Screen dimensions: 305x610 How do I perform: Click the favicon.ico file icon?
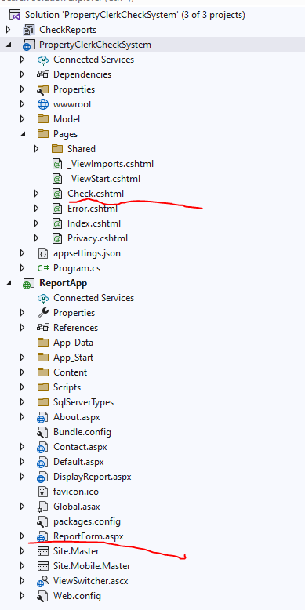click(x=43, y=492)
